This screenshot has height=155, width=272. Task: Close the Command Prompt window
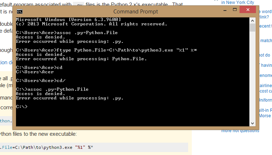coord(248,10)
